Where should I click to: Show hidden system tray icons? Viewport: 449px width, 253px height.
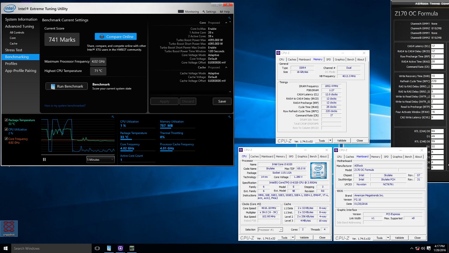pyautogui.click(x=412, y=249)
